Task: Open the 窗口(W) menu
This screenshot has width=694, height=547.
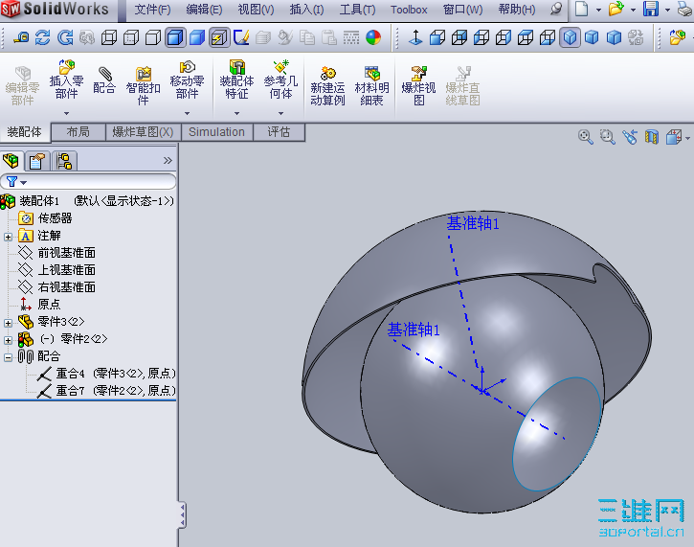Action: click(x=463, y=10)
